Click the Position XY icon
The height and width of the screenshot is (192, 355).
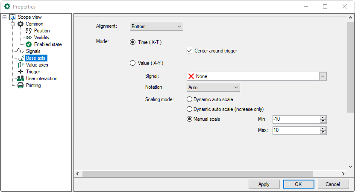coord(29,31)
